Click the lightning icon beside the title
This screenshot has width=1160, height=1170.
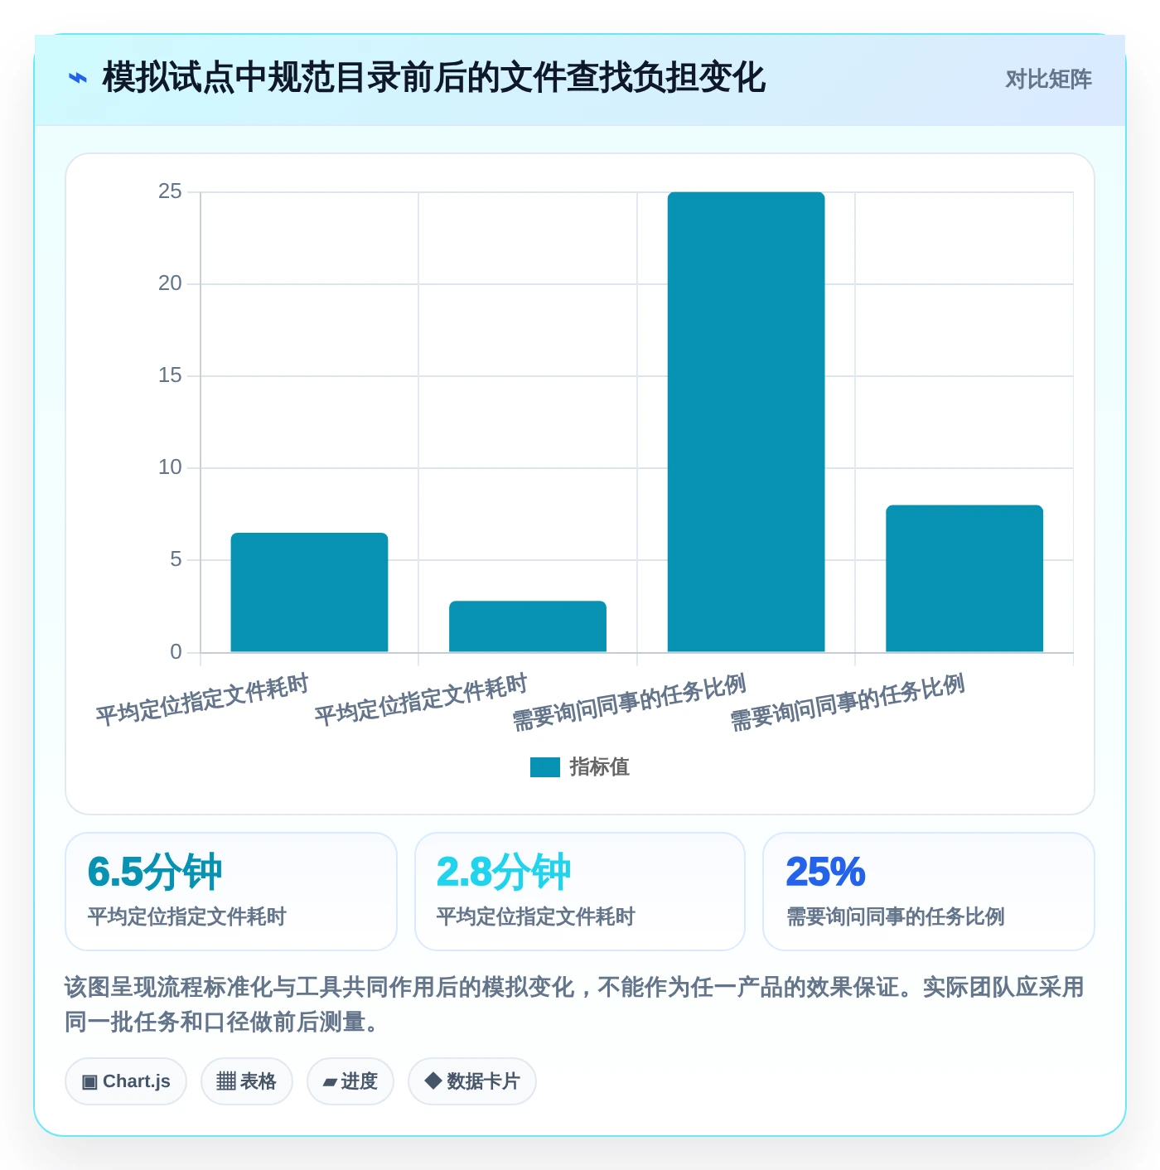77,79
